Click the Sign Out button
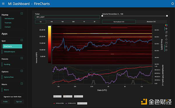The height and width of the screenshot is (108, 175). [19, 102]
